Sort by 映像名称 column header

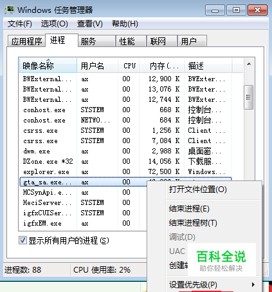pos(48,66)
